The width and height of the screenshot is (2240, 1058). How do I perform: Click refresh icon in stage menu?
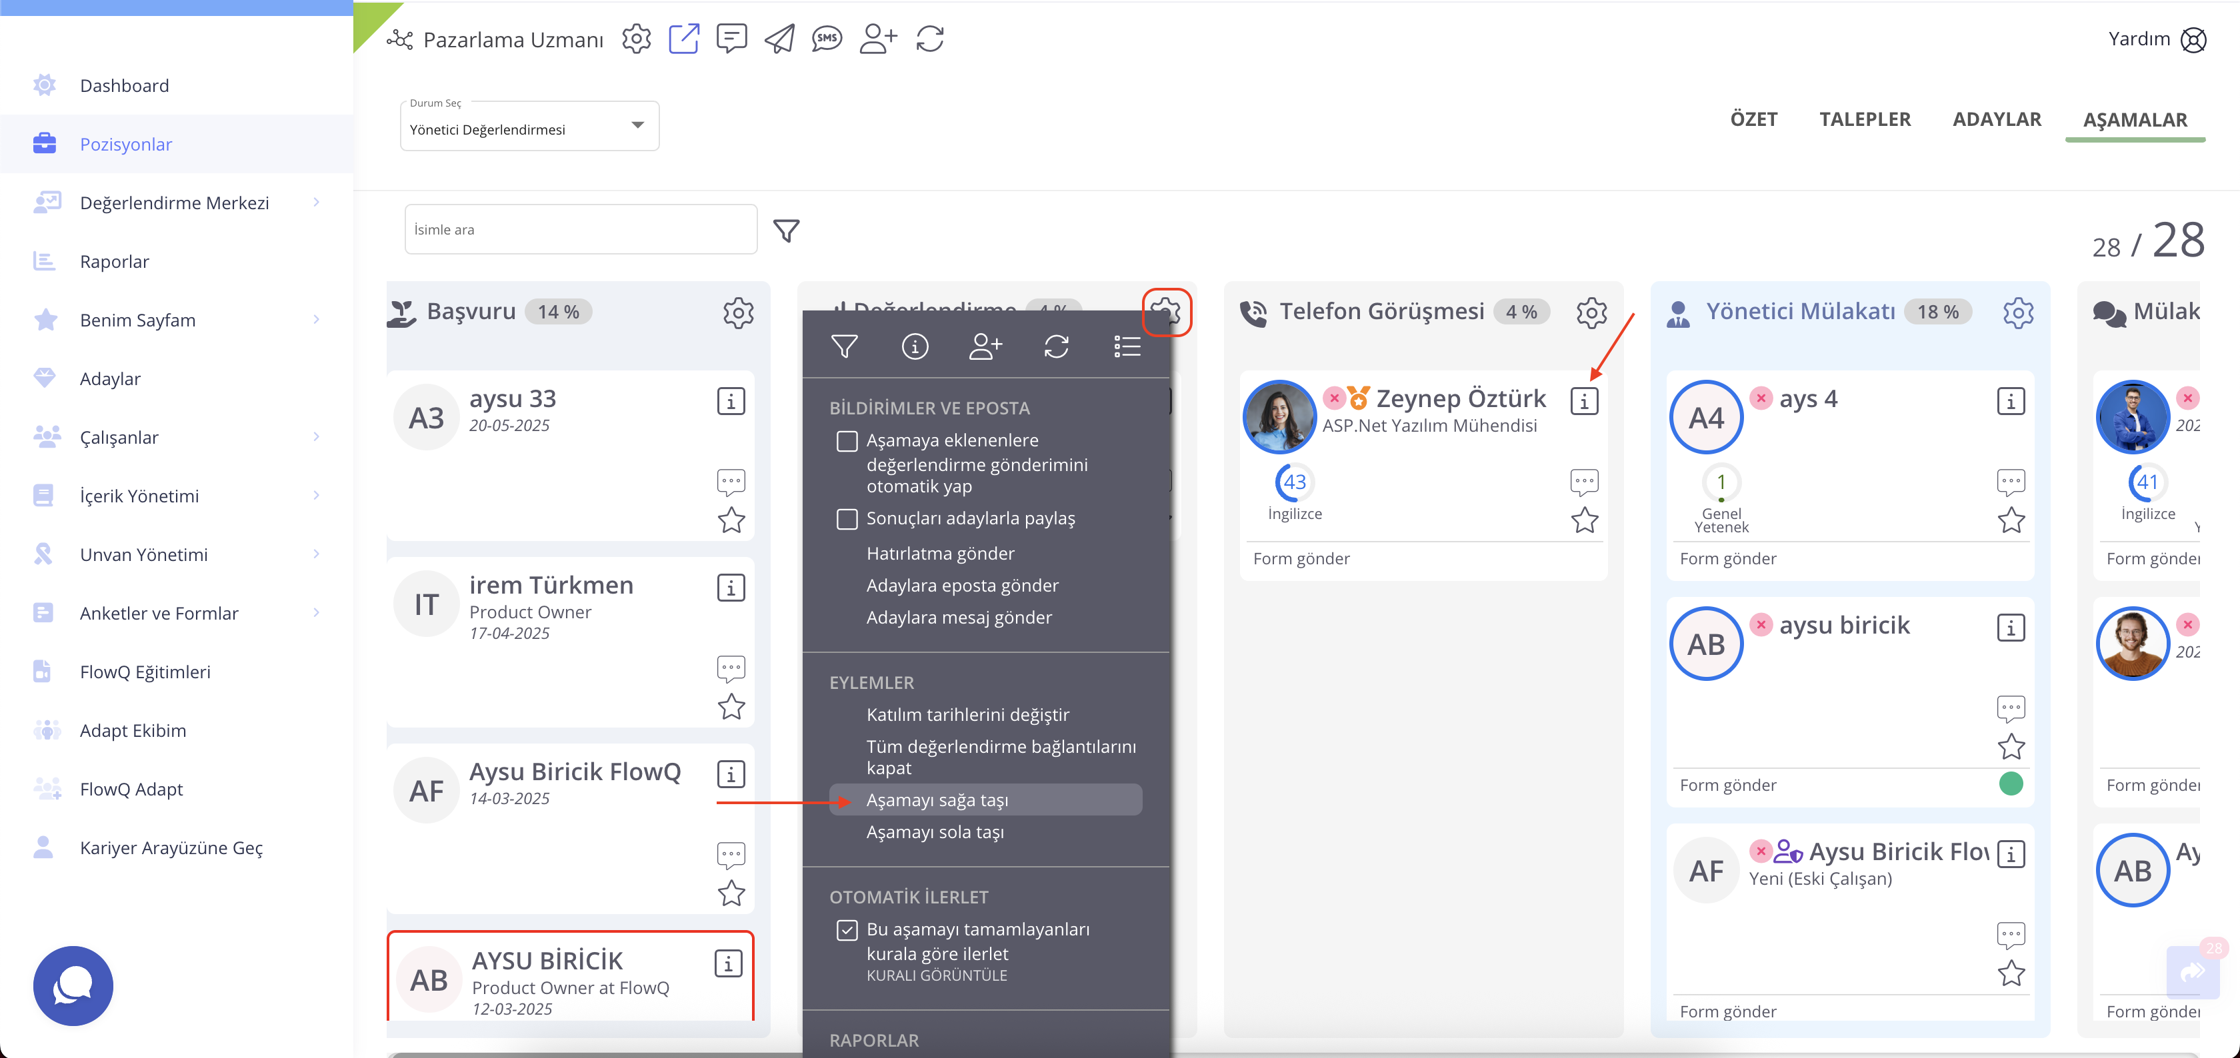[x=1057, y=347]
